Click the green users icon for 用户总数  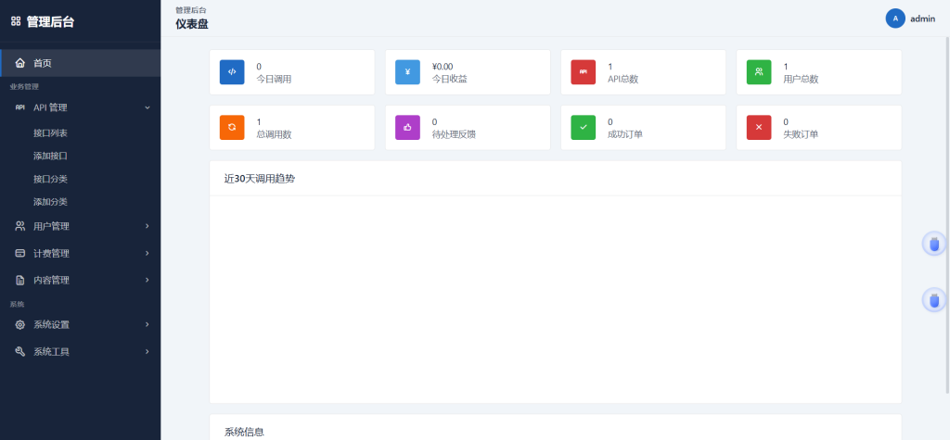(759, 72)
